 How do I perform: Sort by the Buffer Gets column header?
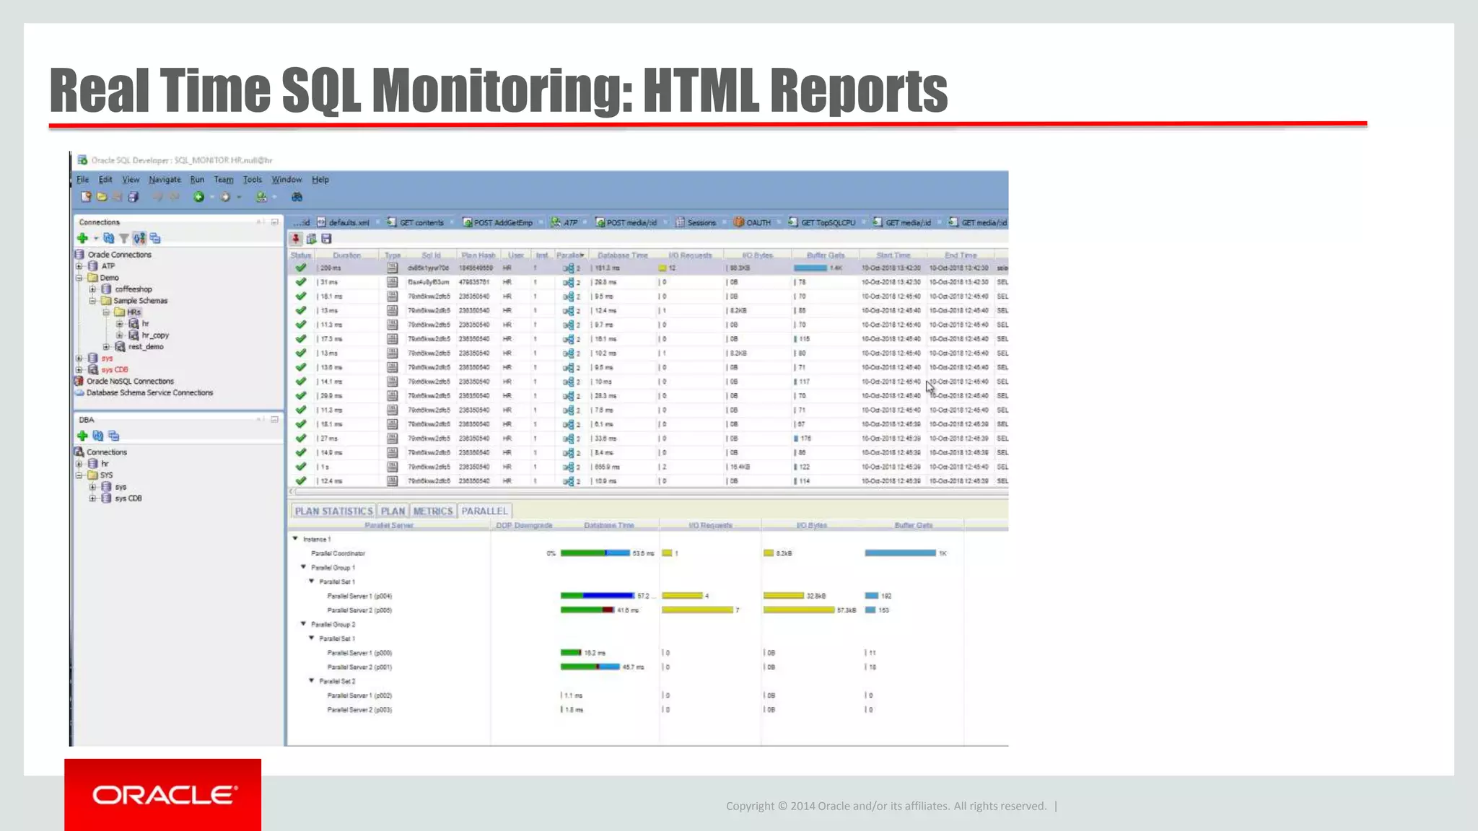pos(826,255)
